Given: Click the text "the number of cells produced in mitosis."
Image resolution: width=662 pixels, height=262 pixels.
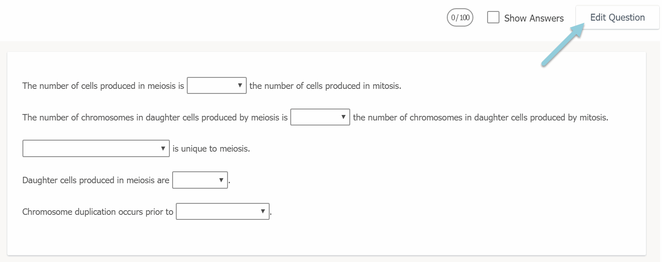Looking at the screenshot, I should [x=325, y=86].
